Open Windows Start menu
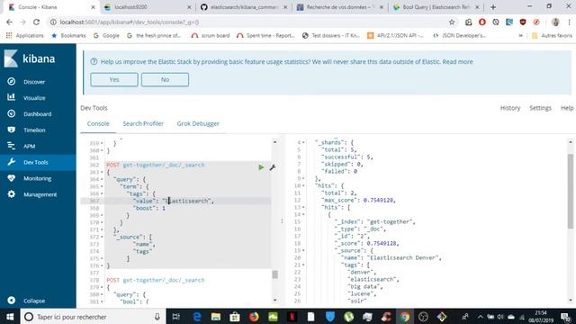The width and height of the screenshot is (576, 324). tap(10, 317)
